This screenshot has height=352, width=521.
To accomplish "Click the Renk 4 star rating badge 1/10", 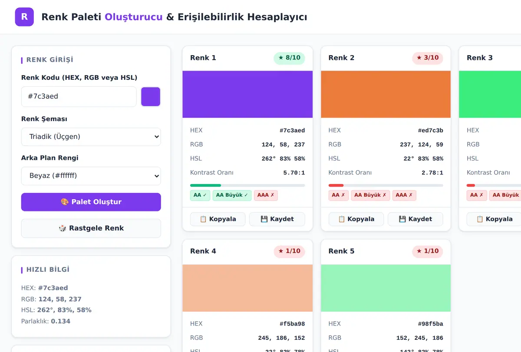I will [x=290, y=251].
